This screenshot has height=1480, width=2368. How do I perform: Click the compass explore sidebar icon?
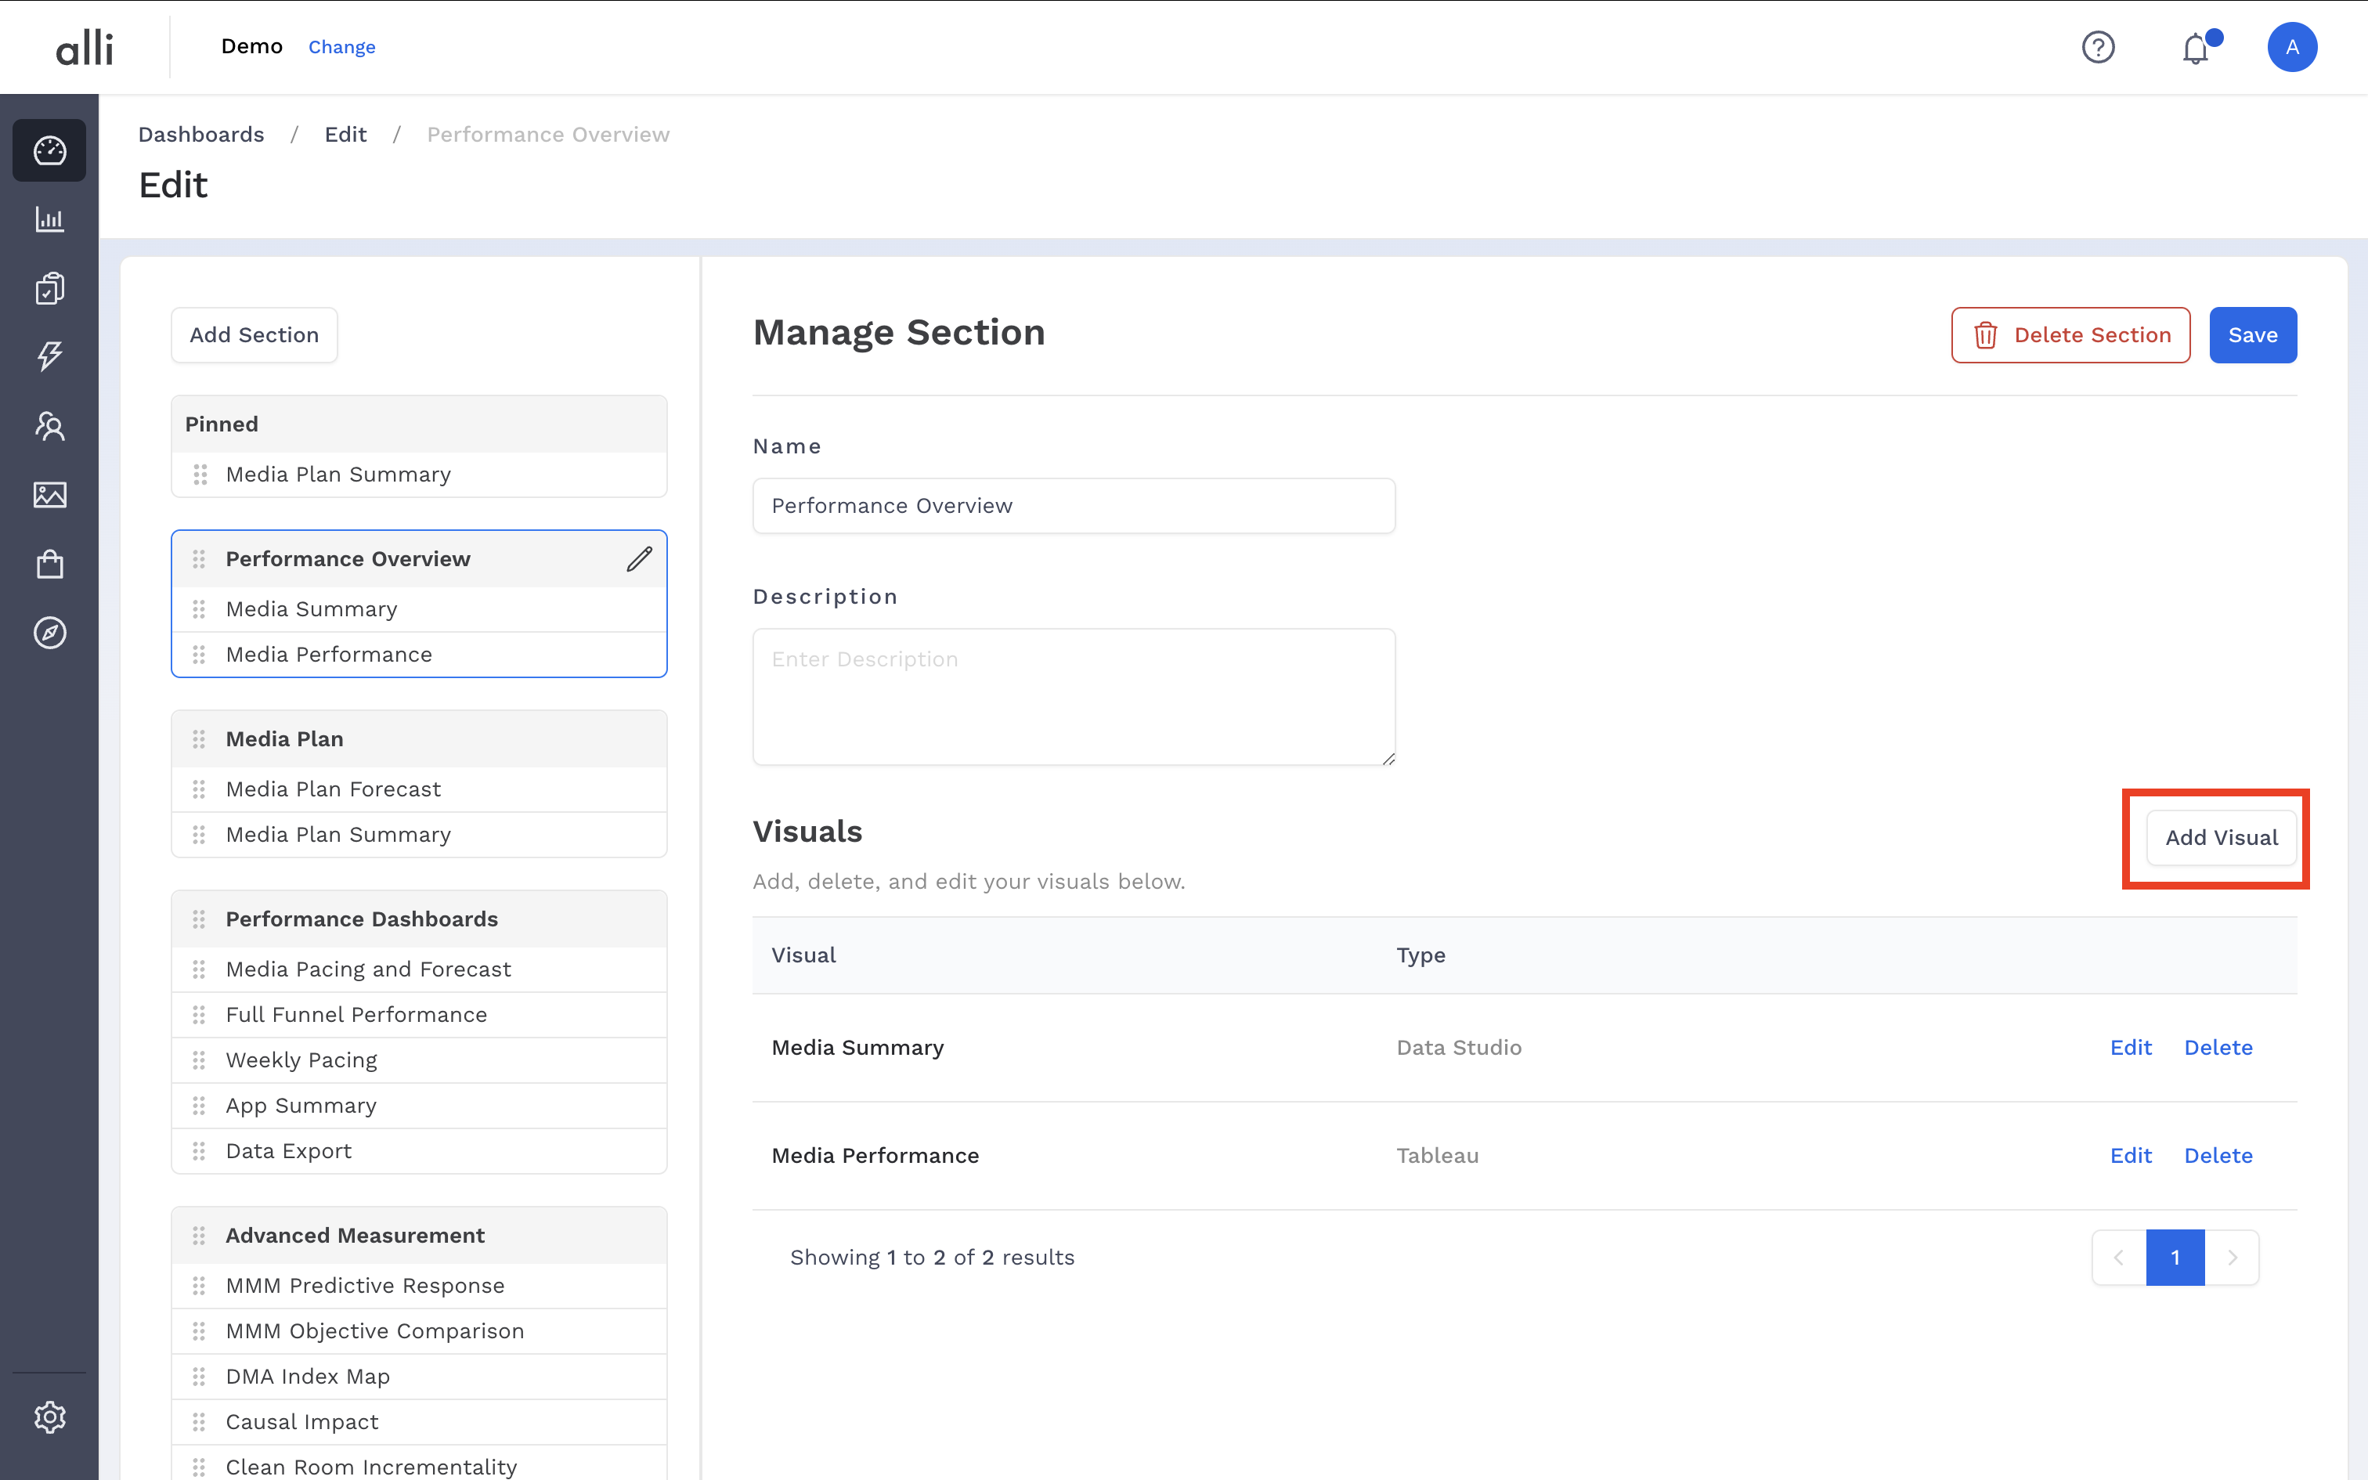49,633
